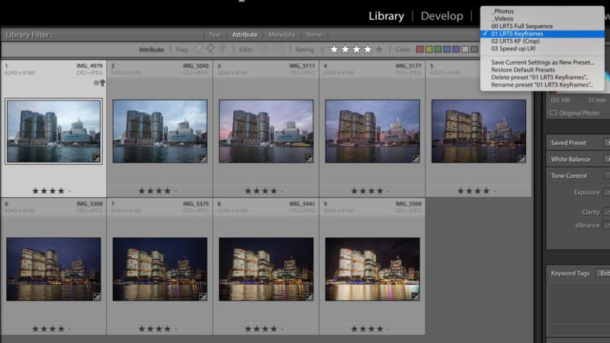The width and height of the screenshot is (610, 343).
Task: Set rating filter to one star
Action: click(x=334, y=49)
